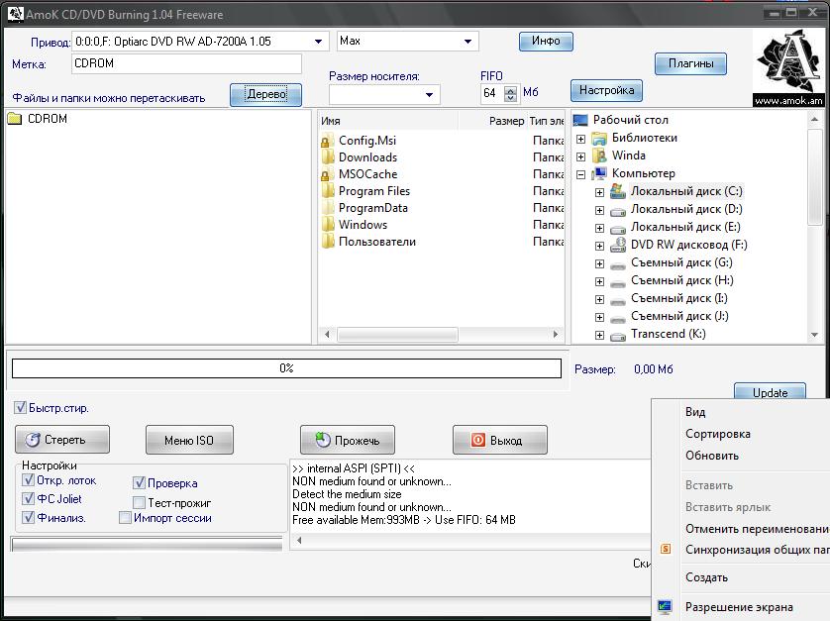The width and height of the screenshot is (830, 621).
Task: Select the ProgramData folder icon
Action: pos(328,208)
